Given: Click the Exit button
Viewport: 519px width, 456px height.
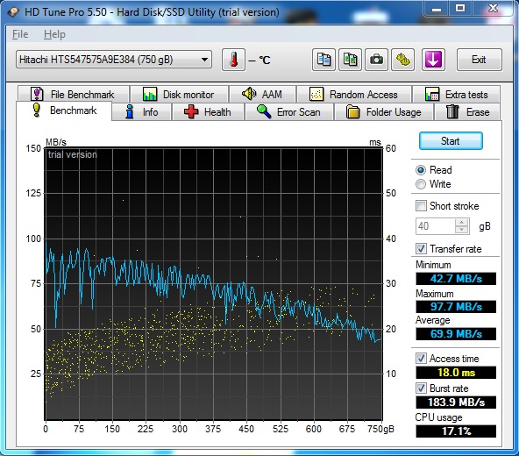Looking at the screenshot, I should tap(479, 60).
